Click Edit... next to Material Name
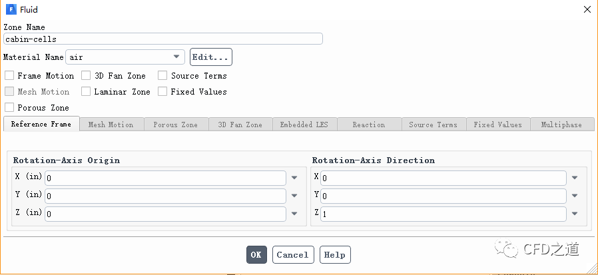 pos(211,57)
